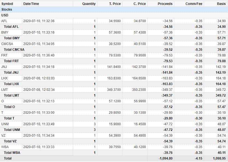Viewport: 228px width, 162px height.
Task: Click O closing price 56.9900
Action: pyautogui.click(x=140, y=101)
